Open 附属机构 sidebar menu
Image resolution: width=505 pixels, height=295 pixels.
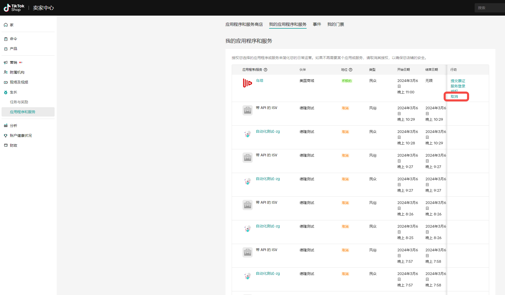tap(17, 72)
